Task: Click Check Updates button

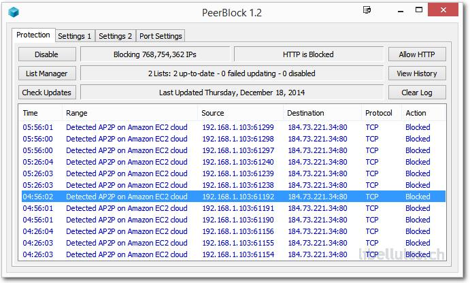Action: click(47, 93)
